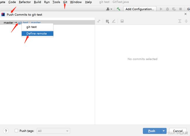Click Add Configuration button
190x136 pixels.
coord(140,9)
